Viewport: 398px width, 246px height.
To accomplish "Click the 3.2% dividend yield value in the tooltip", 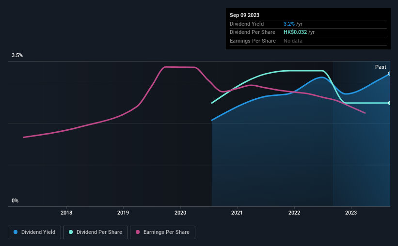I will point(289,24).
